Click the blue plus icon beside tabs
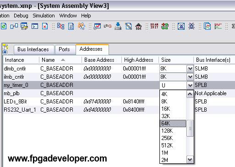This screenshot has width=235, height=167. tap(5, 52)
